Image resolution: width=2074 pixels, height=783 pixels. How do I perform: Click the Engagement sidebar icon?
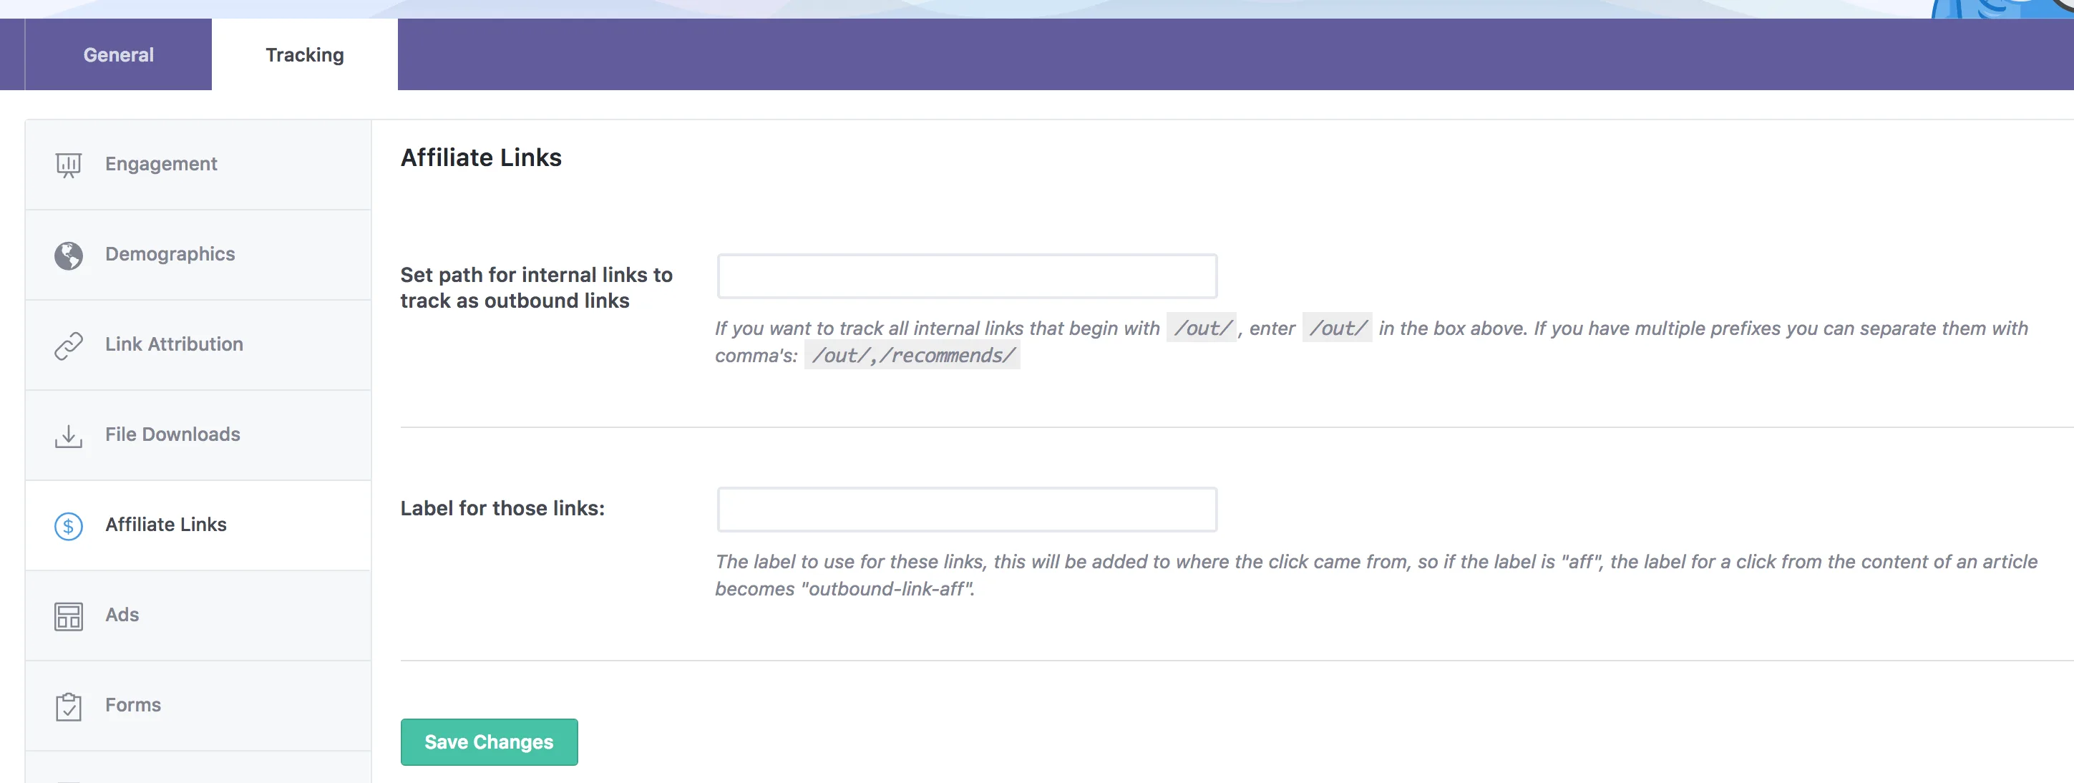67,164
